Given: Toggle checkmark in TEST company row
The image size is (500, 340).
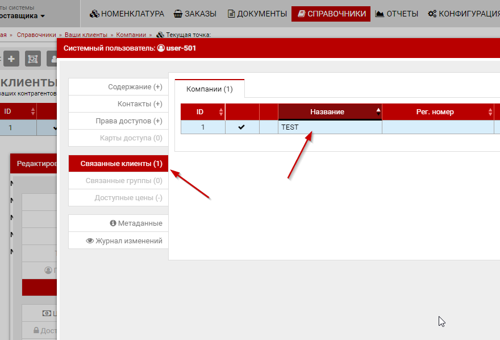Looking at the screenshot, I should click(241, 127).
